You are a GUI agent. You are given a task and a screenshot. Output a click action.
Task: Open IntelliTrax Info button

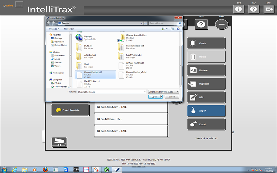click(238, 9)
